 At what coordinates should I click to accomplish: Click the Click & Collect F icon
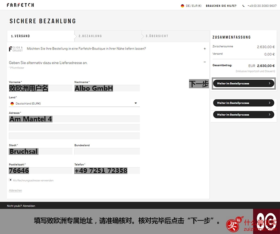coord(10,49)
